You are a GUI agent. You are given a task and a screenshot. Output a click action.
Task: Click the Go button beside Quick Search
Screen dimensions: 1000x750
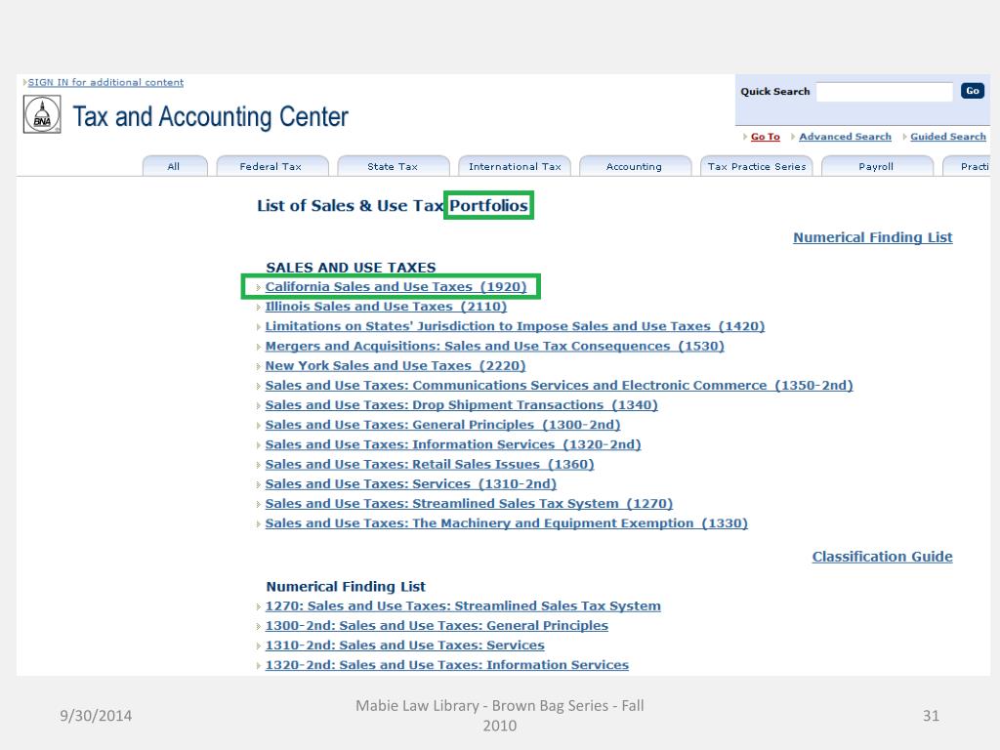[x=972, y=91]
